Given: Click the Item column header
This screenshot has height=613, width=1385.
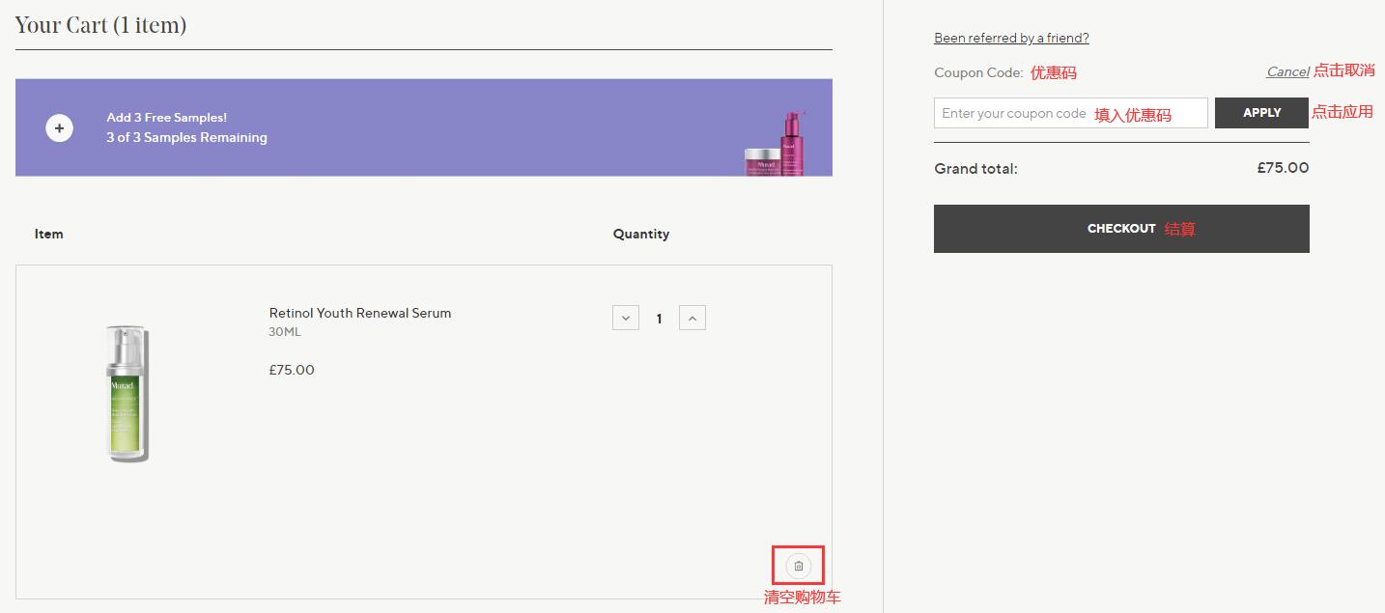Looking at the screenshot, I should 49,234.
